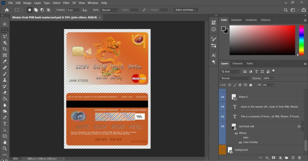Screen dimensions: 308x161
Task: Select the Pen tool
Action: pos(5,117)
